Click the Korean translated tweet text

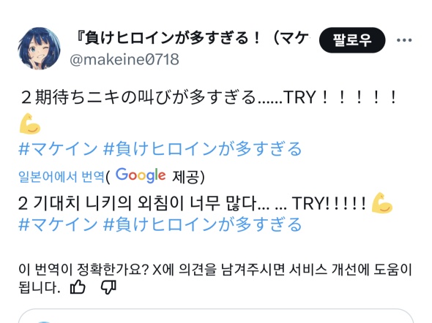pos(192,204)
